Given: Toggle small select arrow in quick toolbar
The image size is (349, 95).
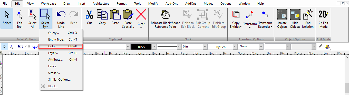Looking at the screenshot, I should click(x=5, y=47).
